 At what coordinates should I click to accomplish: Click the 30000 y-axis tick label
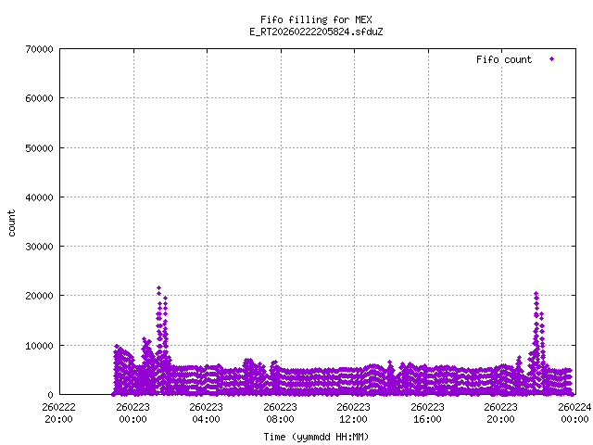(36, 247)
